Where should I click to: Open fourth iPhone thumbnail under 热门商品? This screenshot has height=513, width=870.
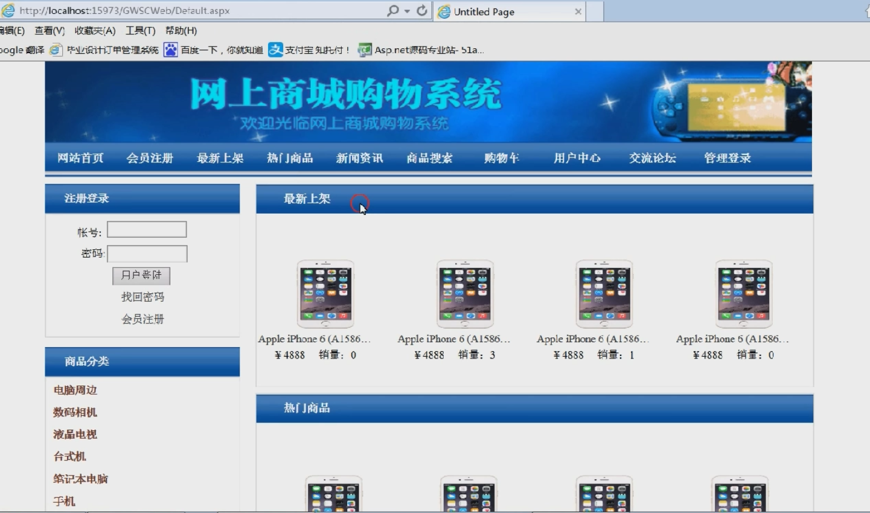[x=740, y=494]
